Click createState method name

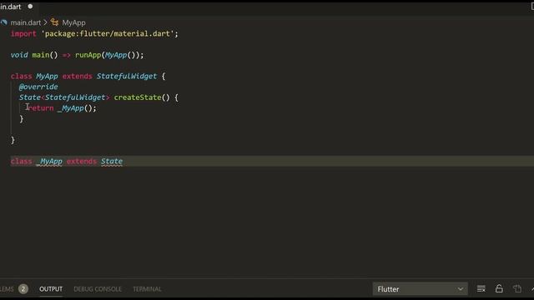138,97
